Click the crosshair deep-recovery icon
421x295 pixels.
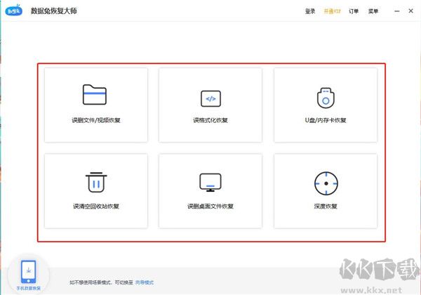(x=326, y=183)
